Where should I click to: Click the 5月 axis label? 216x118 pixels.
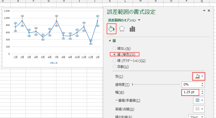pos(43,57)
